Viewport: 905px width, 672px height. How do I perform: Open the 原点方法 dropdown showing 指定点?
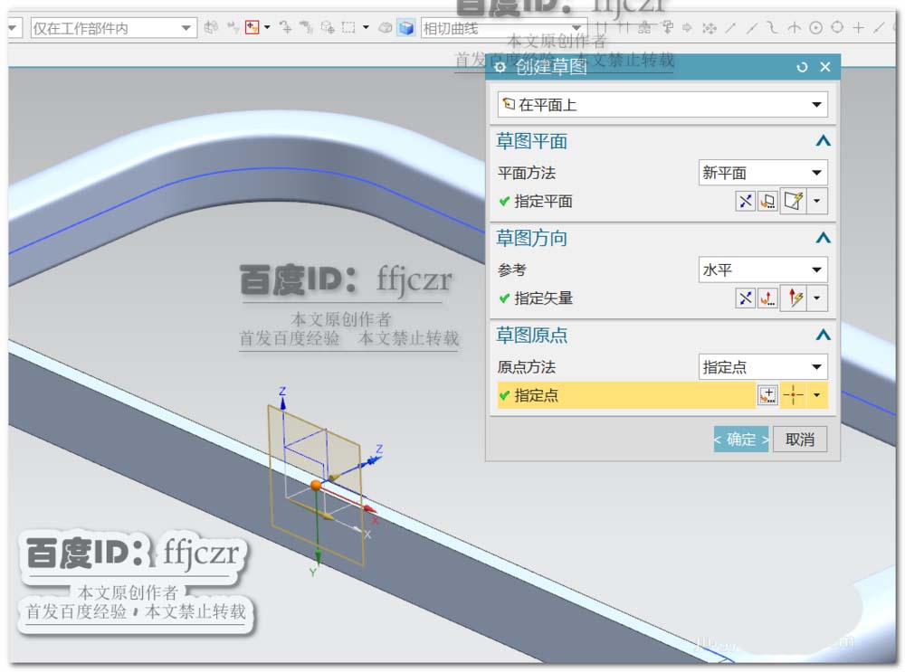click(x=763, y=366)
